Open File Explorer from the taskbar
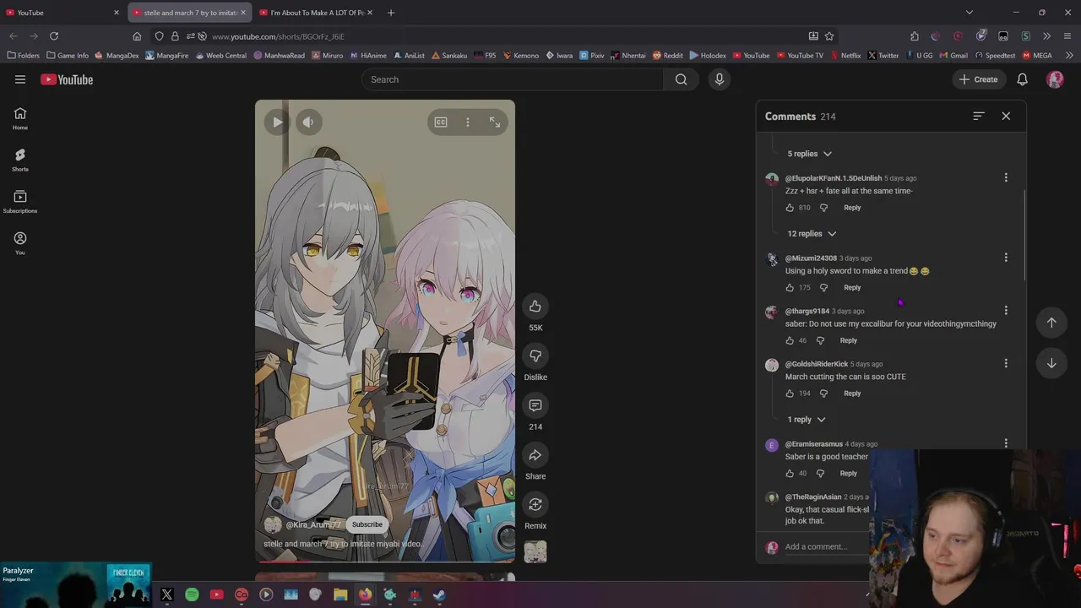Screen dimensions: 1081x608 340,595
